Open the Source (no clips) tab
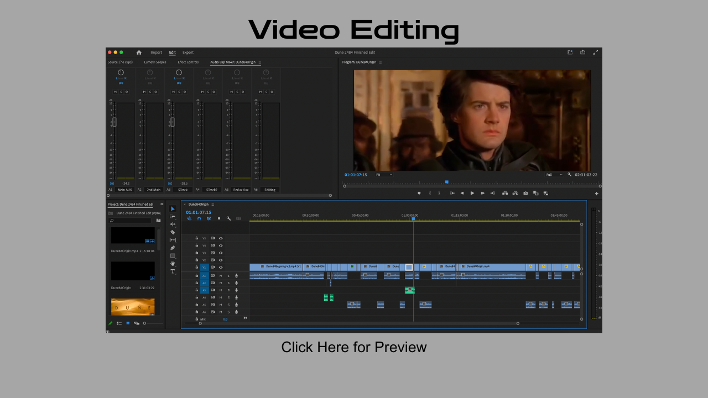The height and width of the screenshot is (398, 708). click(120, 62)
